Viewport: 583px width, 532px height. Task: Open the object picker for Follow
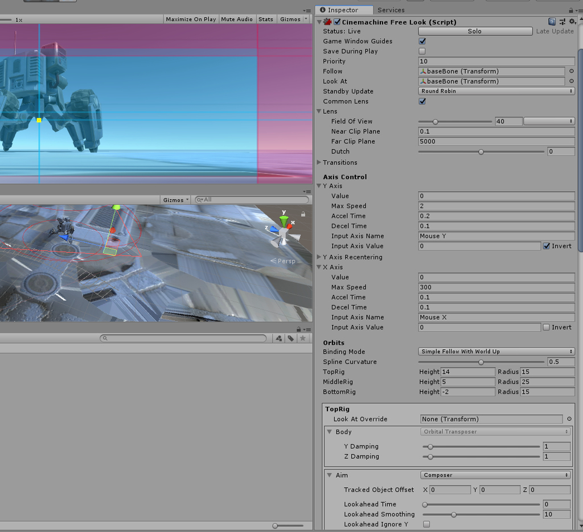(572, 71)
